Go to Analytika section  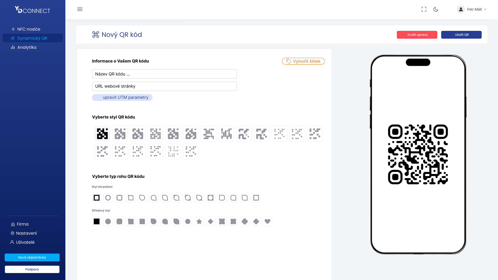(27, 47)
